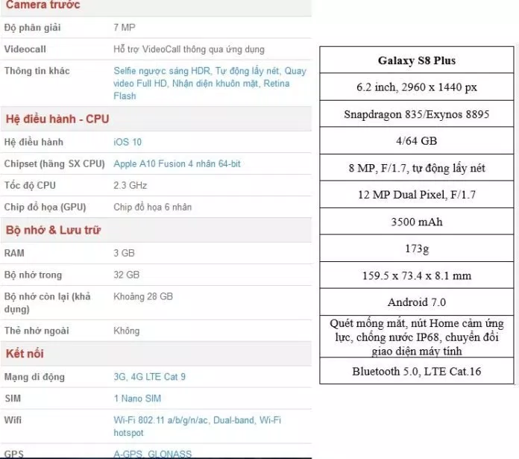
Task: Click the '4/64 GB' cell
Action: click(417, 141)
